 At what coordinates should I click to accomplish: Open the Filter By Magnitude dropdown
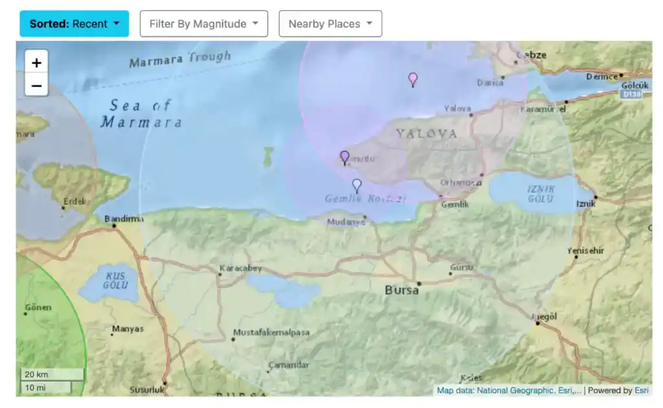click(x=204, y=23)
